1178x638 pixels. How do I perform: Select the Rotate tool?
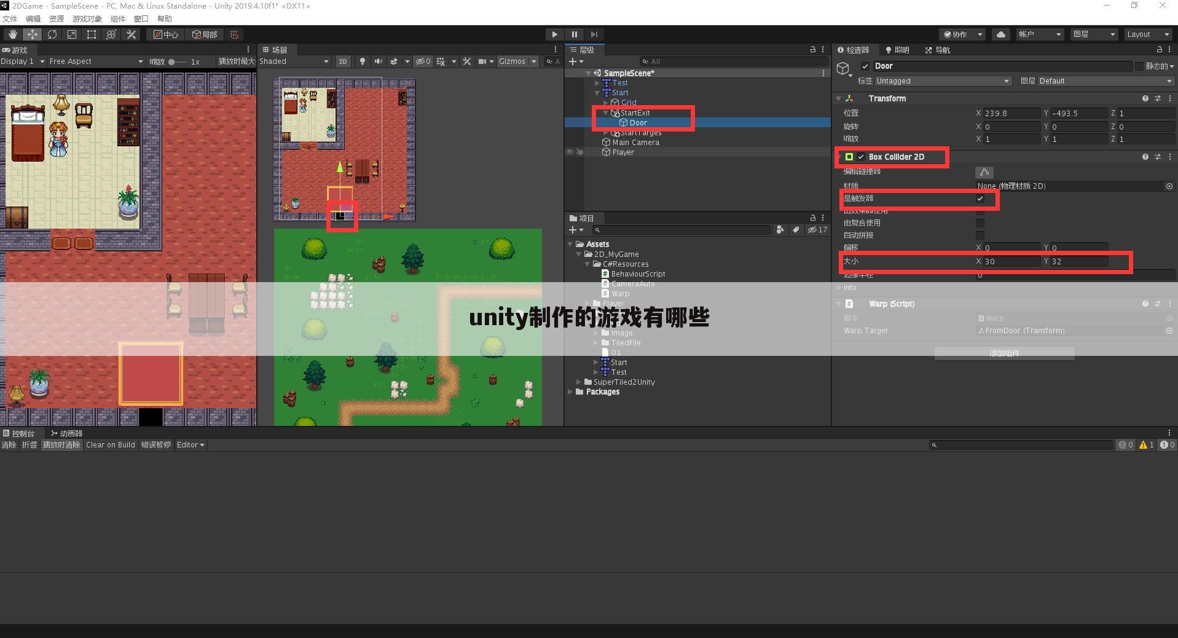point(52,34)
